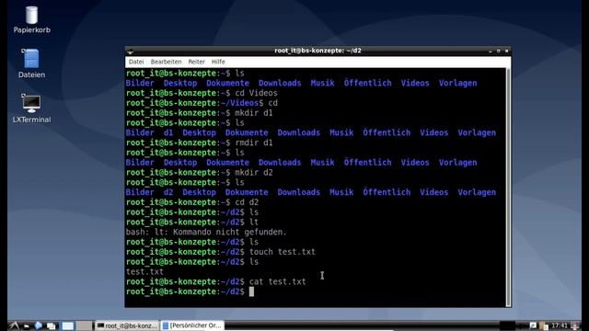Image resolution: width=589 pixels, height=331 pixels.
Task: Click the logout icon at the panel's right end
Action: [x=574, y=325]
